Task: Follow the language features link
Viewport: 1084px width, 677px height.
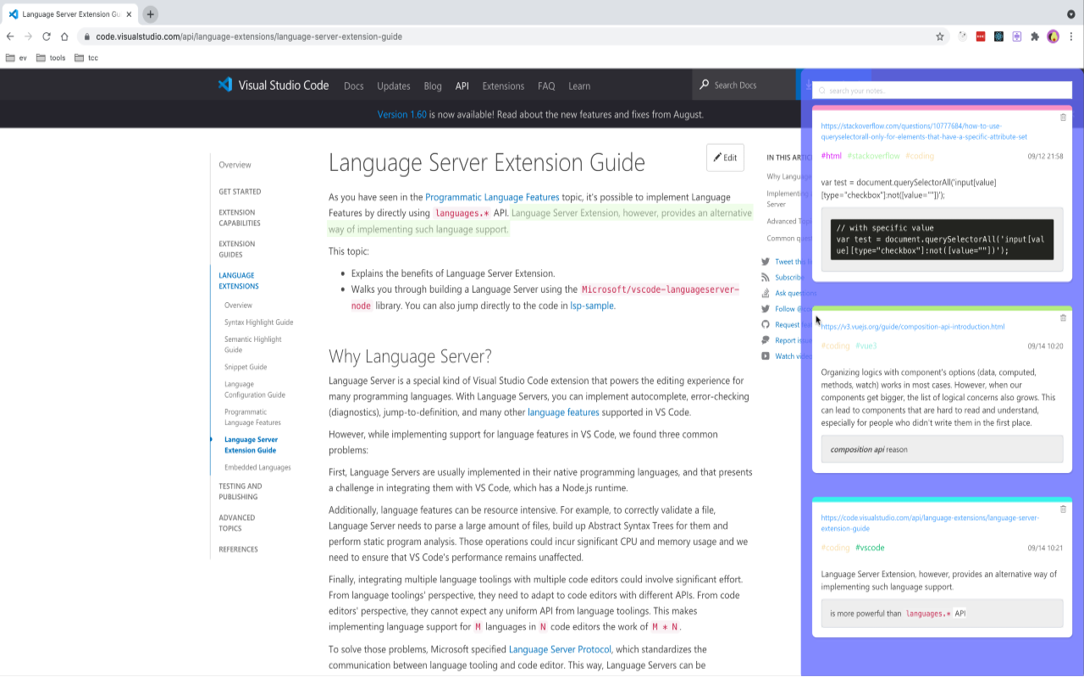Action: pyautogui.click(x=563, y=412)
